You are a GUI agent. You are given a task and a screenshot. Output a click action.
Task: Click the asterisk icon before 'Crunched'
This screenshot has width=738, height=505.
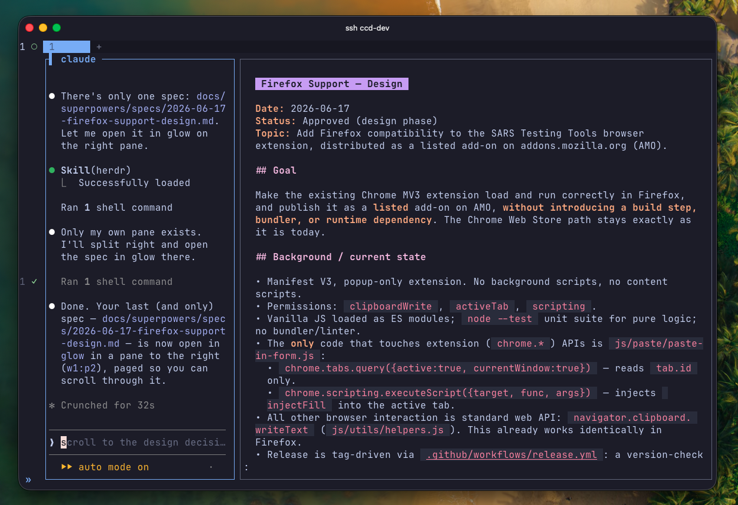pyautogui.click(x=52, y=406)
